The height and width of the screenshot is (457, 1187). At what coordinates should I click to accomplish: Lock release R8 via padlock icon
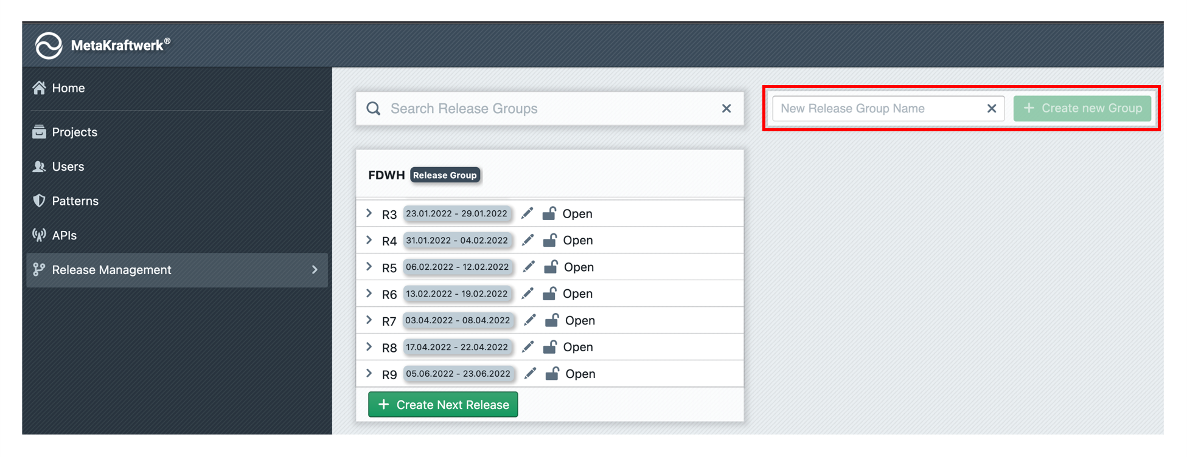[550, 347]
